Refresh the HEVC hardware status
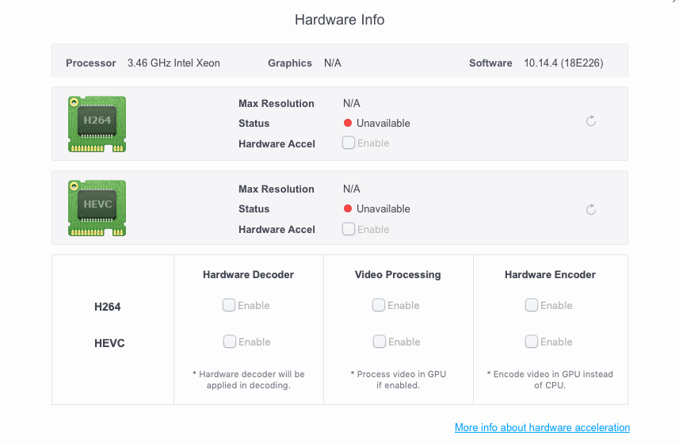 (591, 210)
